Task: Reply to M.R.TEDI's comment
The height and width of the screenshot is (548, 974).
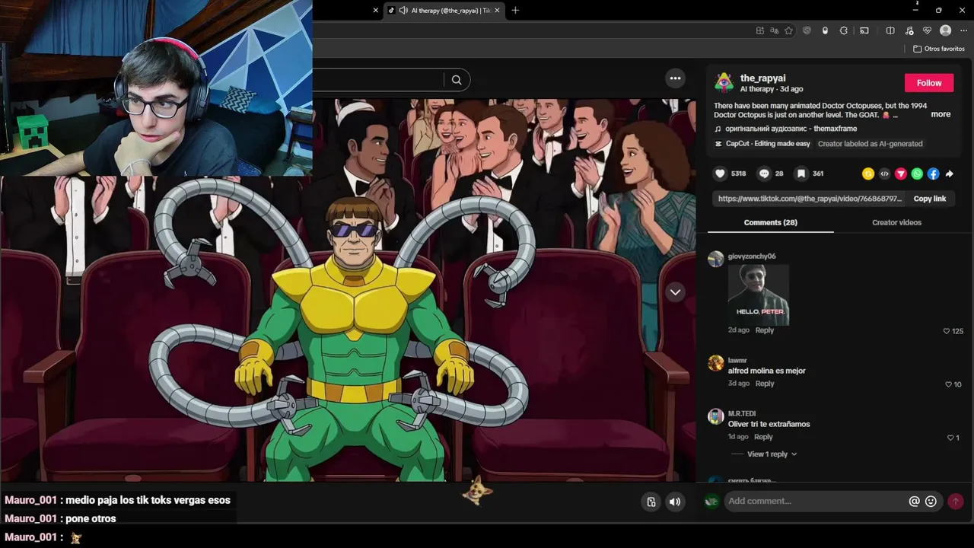Action: (x=763, y=437)
